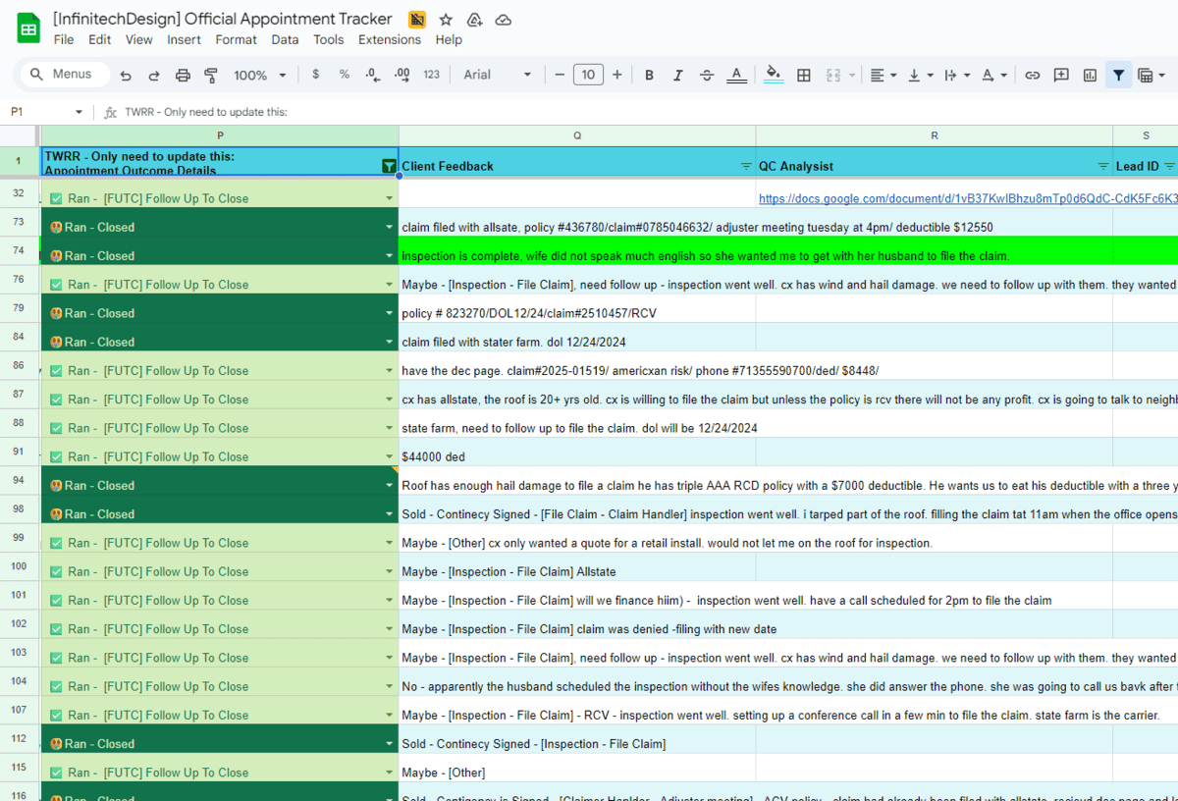This screenshot has width=1178, height=801.
Task: Increase decimal places
Action: coord(402,75)
